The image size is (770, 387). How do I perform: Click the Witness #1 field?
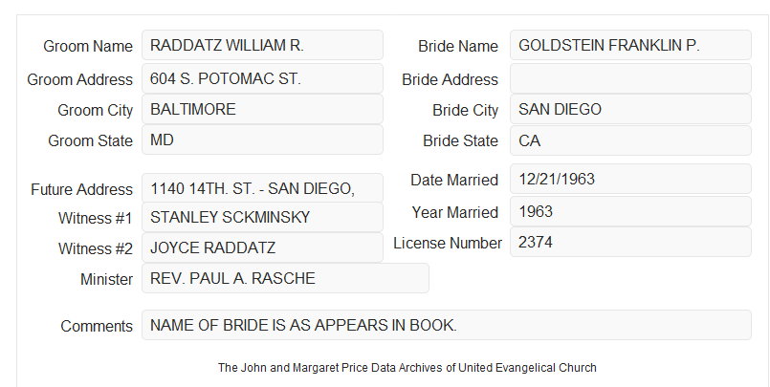[x=262, y=217]
